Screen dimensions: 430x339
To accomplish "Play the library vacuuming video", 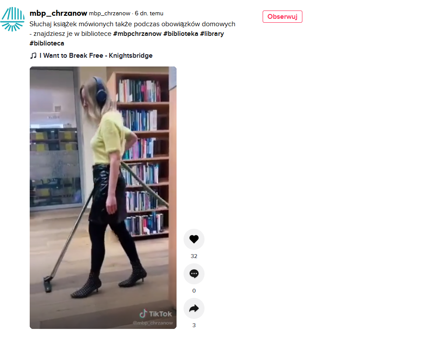I will pos(103,198).
